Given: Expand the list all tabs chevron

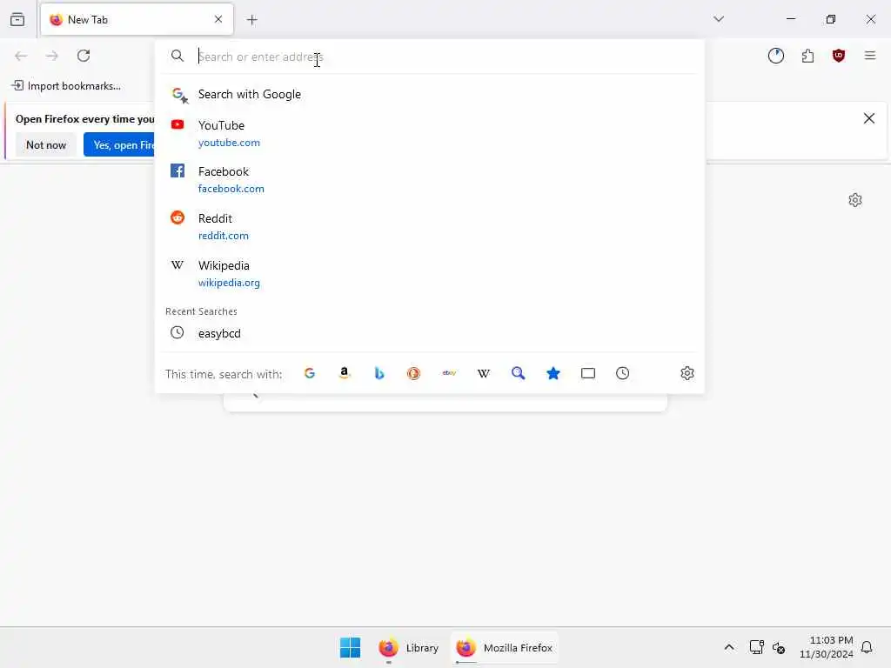Looking at the screenshot, I should pyautogui.click(x=718, y=19).
